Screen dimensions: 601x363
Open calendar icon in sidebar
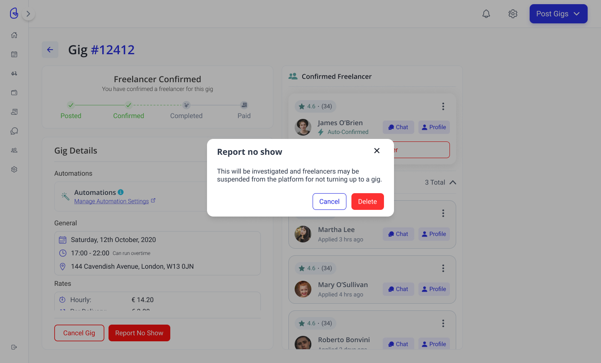pos(14,54)
